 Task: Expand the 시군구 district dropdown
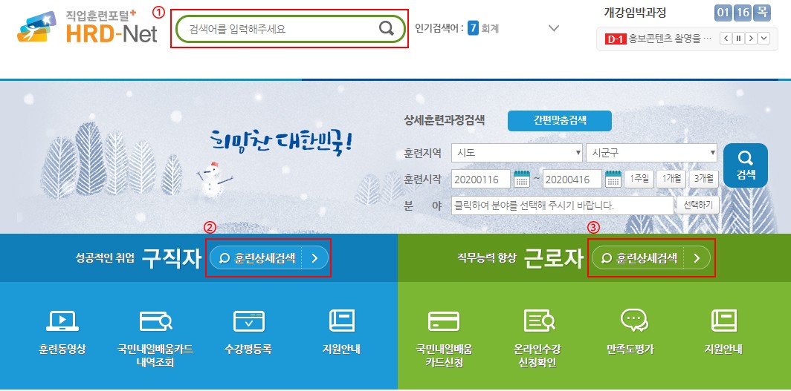(652, 153)
